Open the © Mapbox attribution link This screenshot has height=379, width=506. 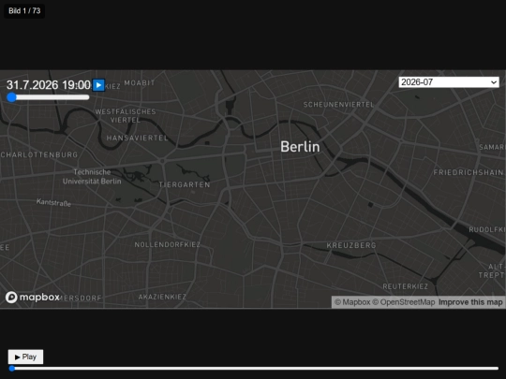[352, 302]
